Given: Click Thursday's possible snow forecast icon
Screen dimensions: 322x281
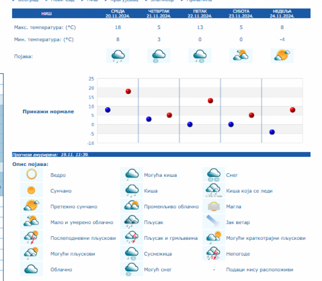Looking at the screenshot, I should coord(159,56).
